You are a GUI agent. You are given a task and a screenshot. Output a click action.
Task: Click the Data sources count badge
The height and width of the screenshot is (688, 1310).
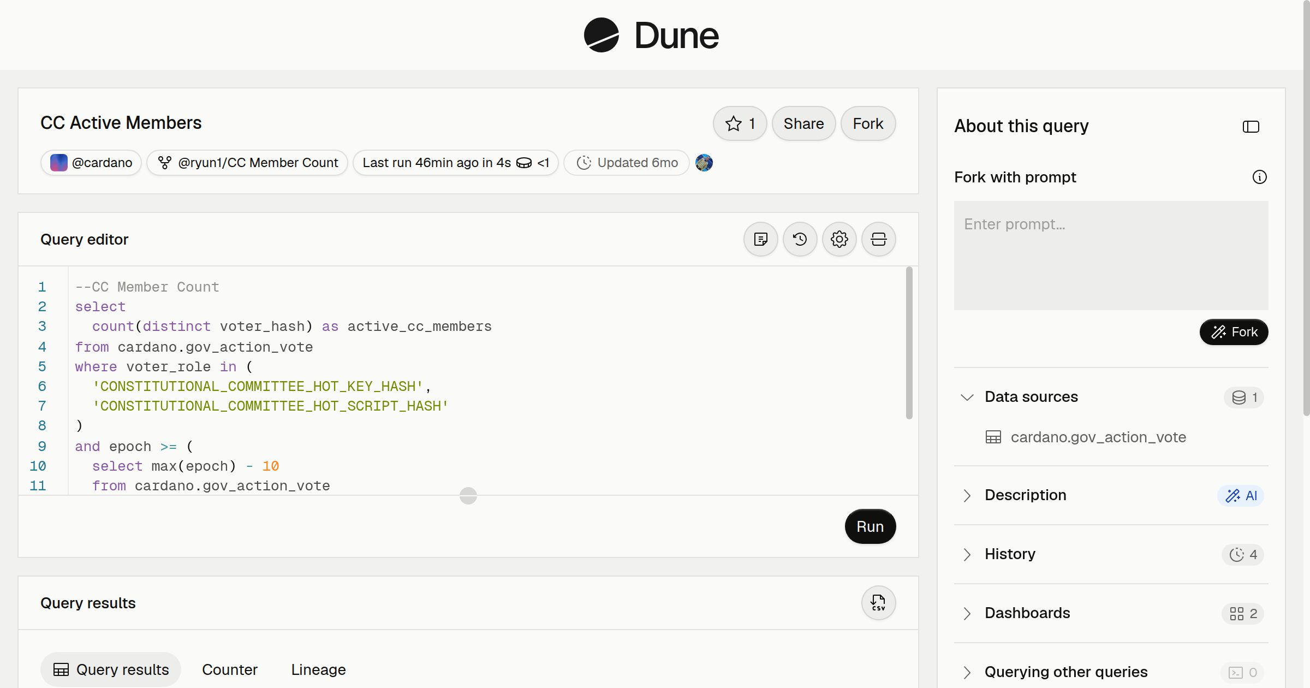[x=1244, y=397]
